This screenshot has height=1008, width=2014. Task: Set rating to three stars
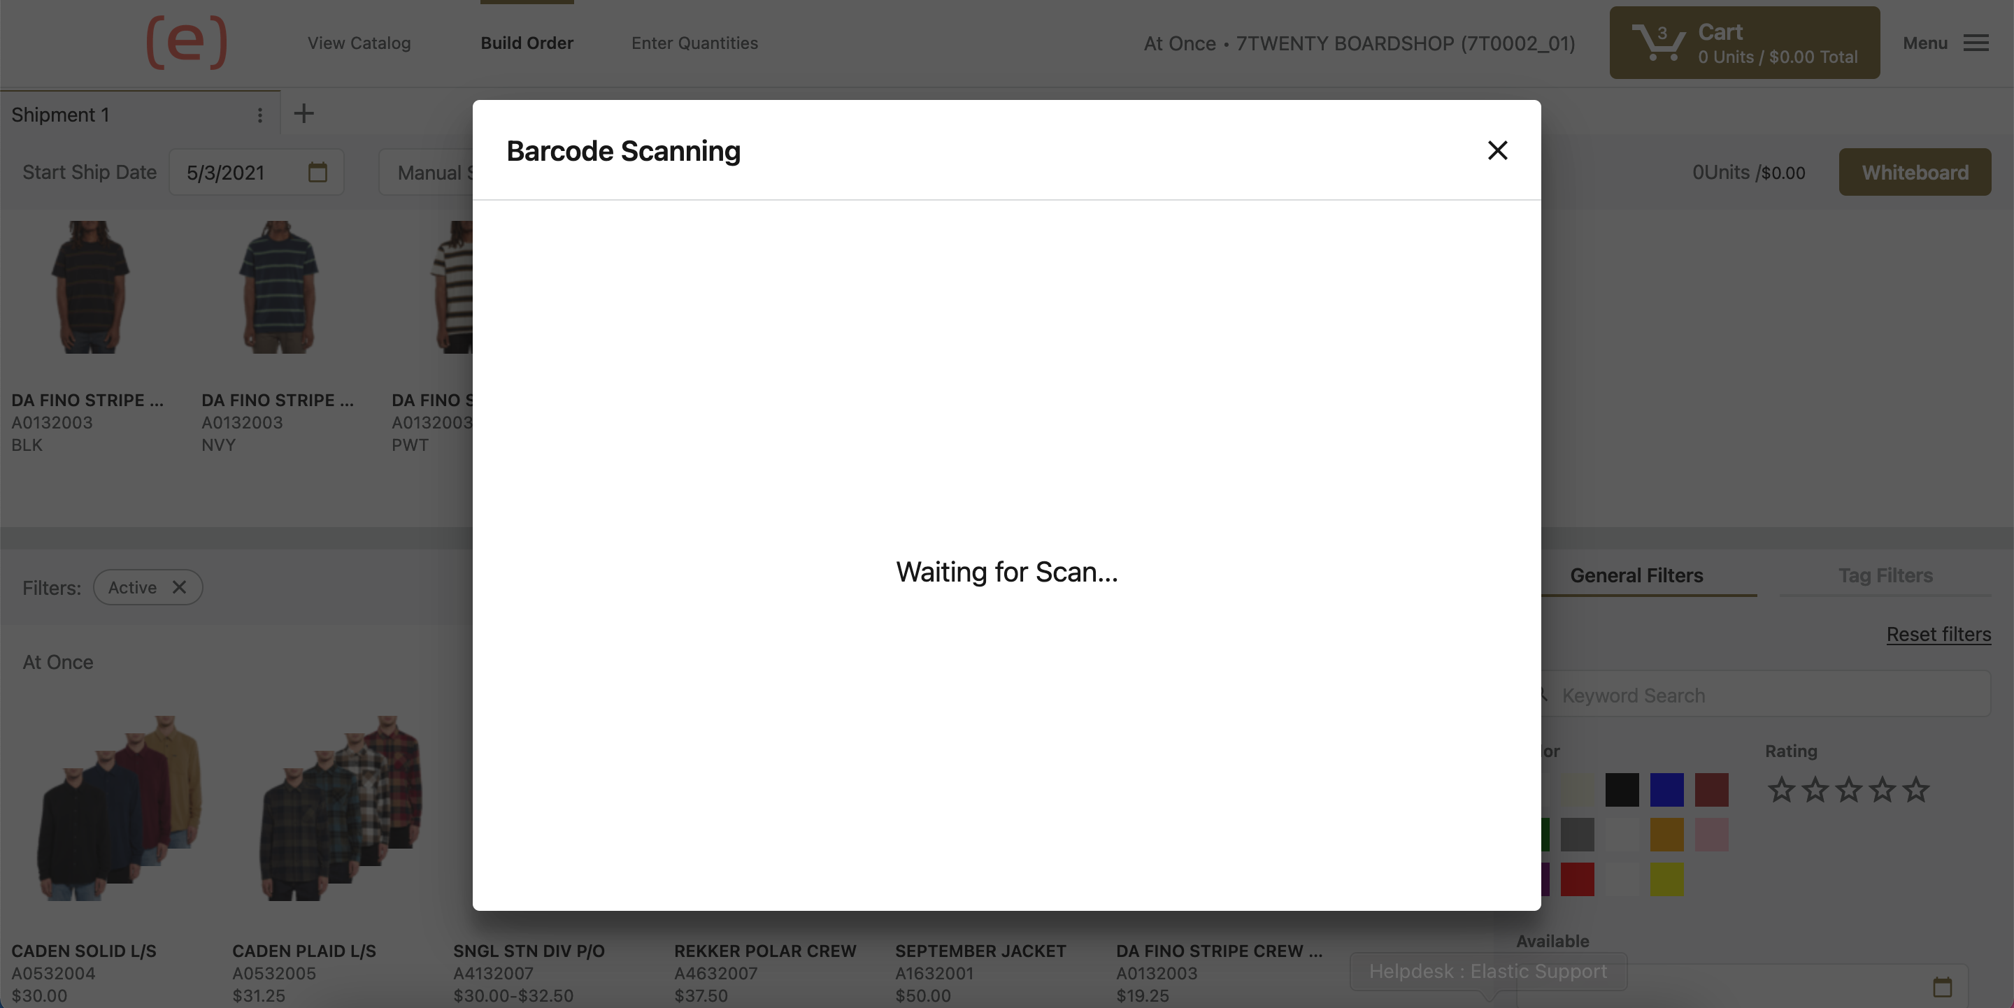coord(1848,789)
